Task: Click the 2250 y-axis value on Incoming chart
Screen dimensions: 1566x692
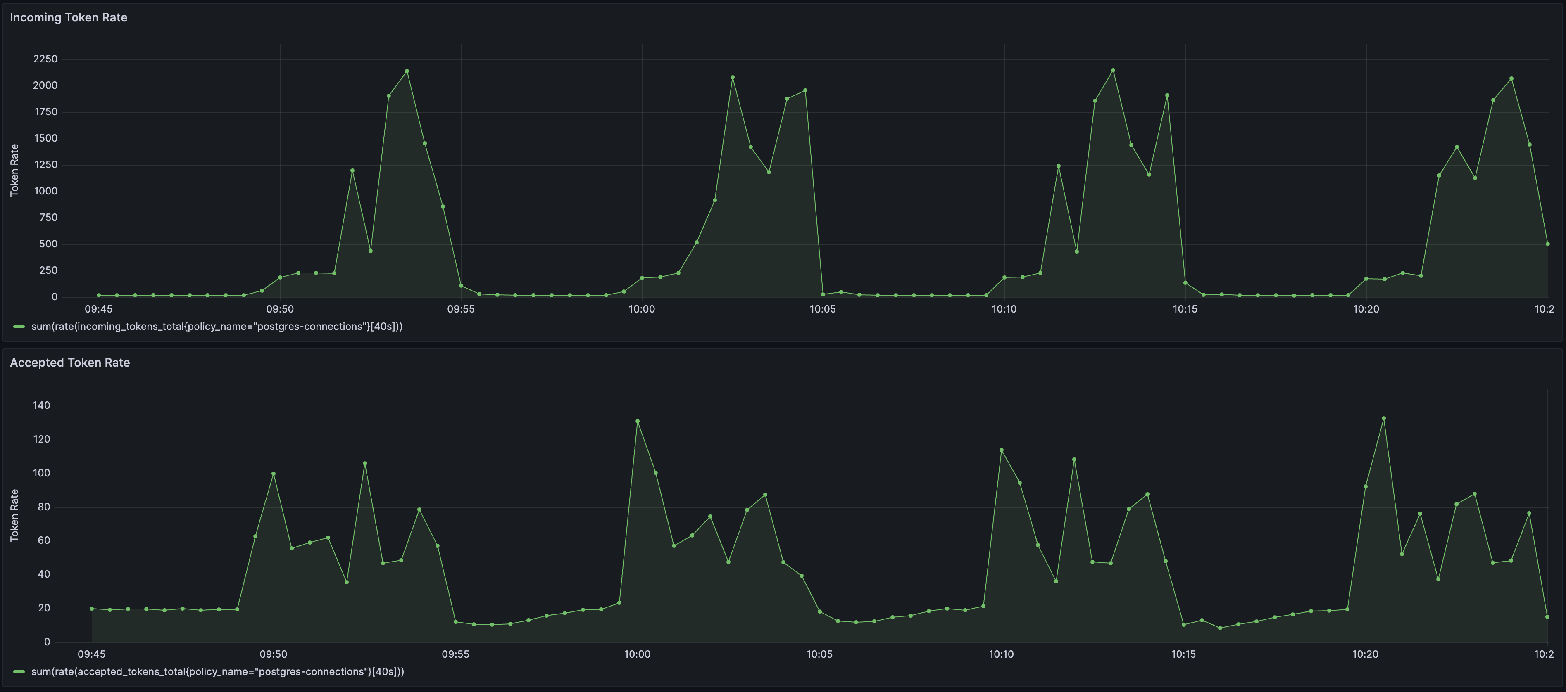Action: pos(45,59)
